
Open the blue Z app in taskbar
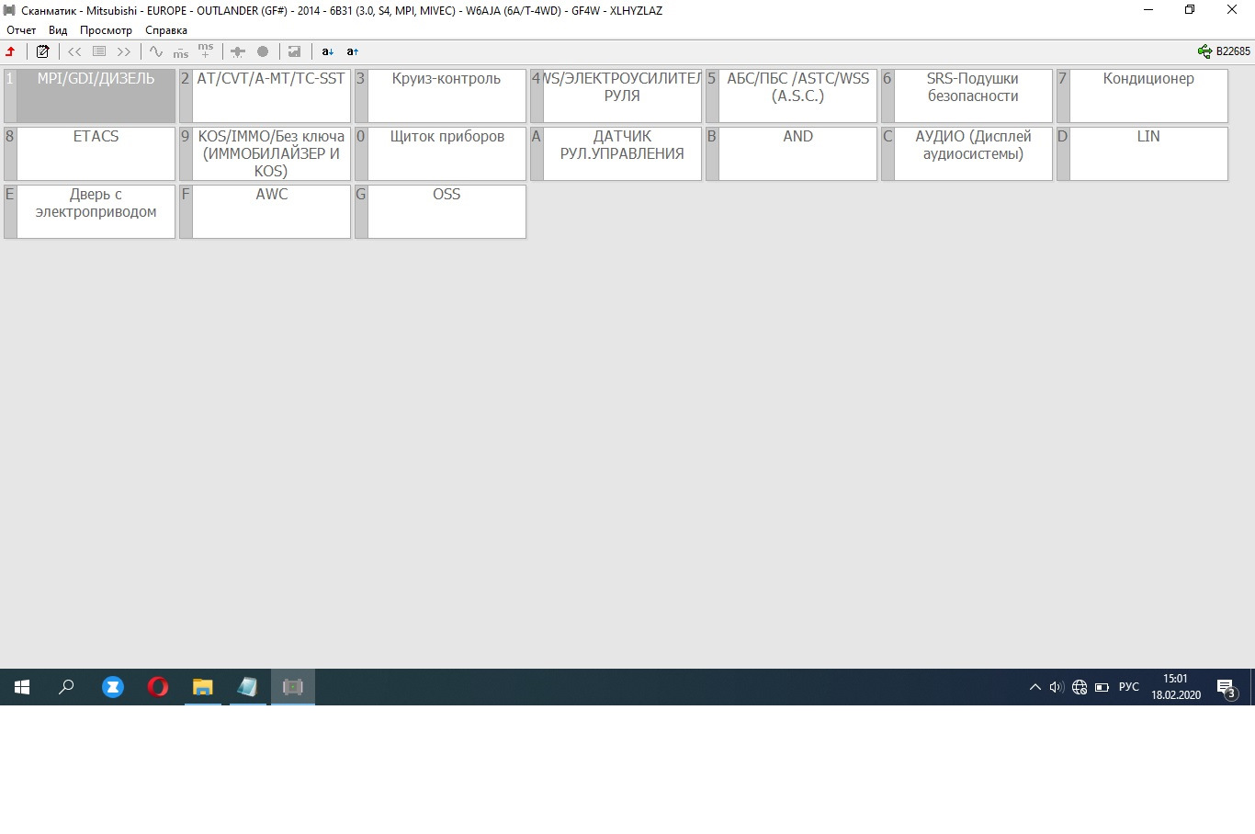pos(113,687)
